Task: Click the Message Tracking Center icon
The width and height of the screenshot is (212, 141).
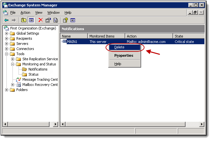Action: (x=19, y=79)
